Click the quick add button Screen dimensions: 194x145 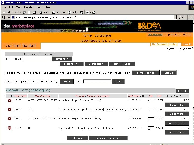[168, 73]
